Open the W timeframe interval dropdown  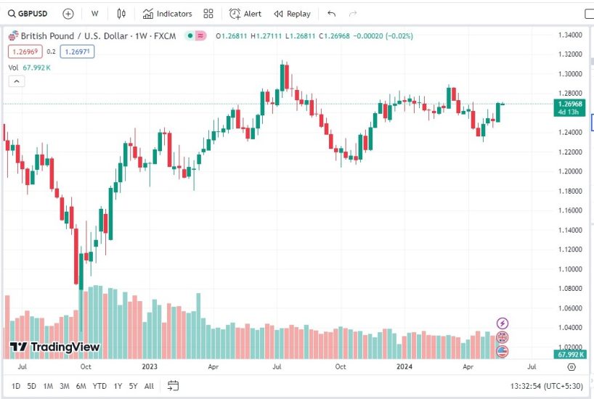pos(94,14)
